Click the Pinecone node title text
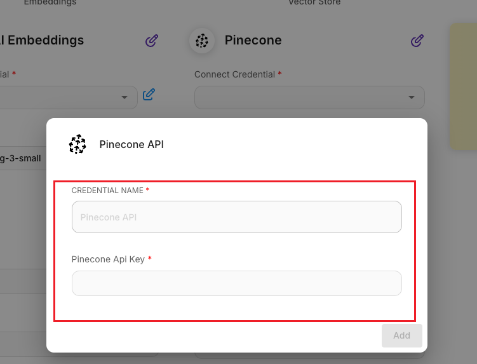The image size is (477, 364). click(253, 41)
